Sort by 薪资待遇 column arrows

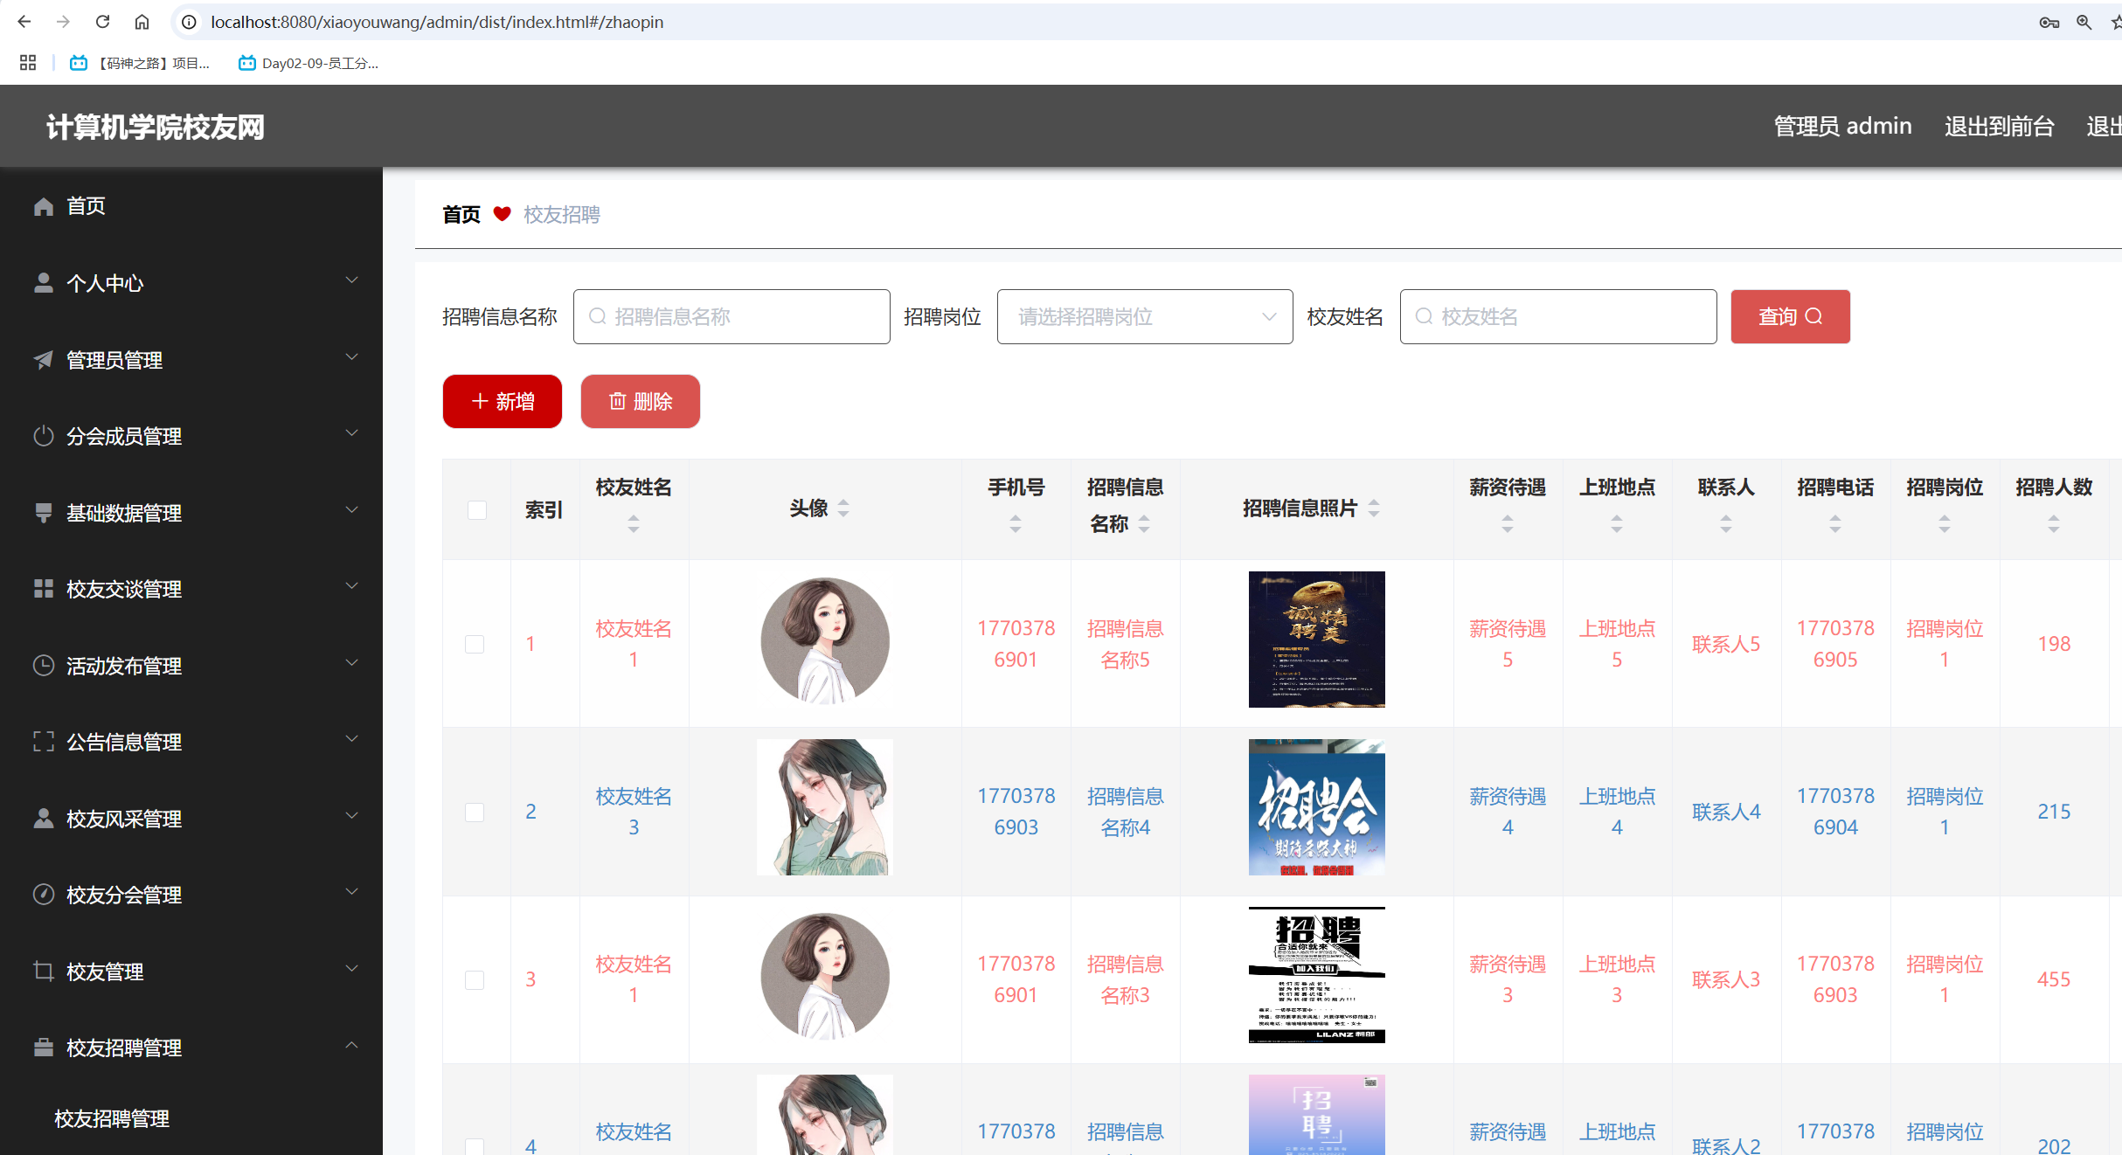tap(1508, 523)
